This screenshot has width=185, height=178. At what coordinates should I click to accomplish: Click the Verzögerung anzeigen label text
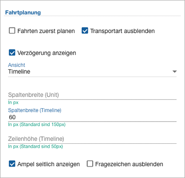(x=47, y=53)
